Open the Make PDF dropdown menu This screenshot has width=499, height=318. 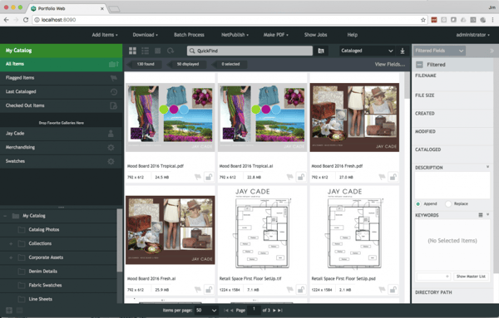(x=275, y=35)
